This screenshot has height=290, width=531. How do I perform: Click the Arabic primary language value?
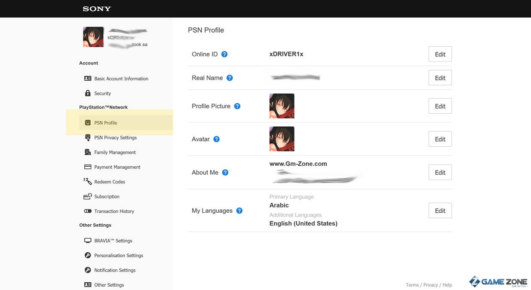[x=279, y=205]
